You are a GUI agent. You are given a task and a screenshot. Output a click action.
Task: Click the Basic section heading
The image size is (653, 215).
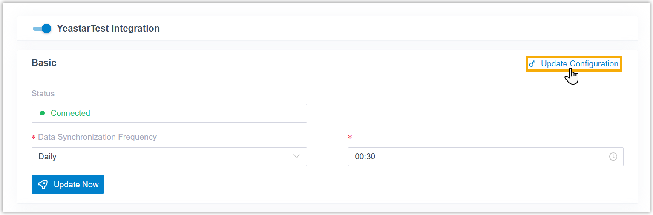coord(44,63)
